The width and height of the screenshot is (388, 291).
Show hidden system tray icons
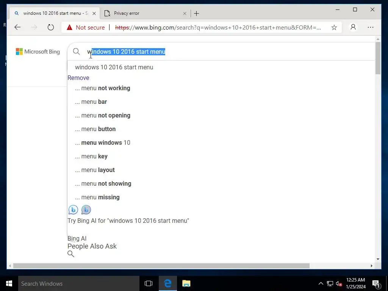321,283
